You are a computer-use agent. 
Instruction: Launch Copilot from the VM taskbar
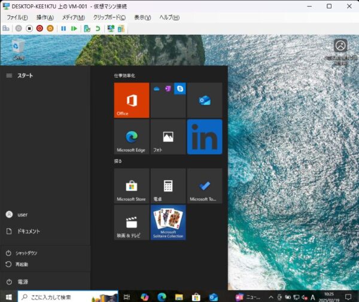click(x=144, y=297)
